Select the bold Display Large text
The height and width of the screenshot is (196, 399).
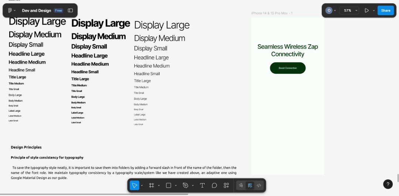click(101, 23)
